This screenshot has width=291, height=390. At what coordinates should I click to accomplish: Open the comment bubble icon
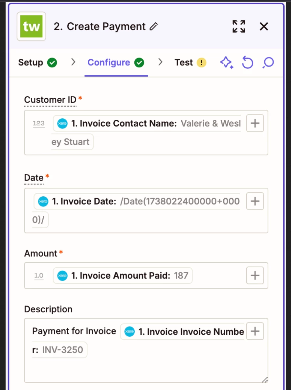(268, 63)
